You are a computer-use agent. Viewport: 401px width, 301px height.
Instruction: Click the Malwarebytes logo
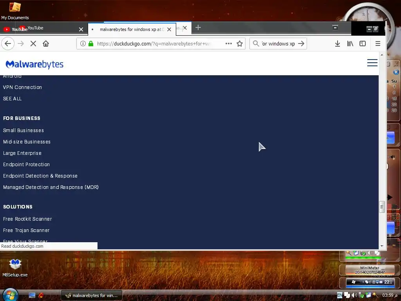pyautogui.click(x=34, y=65)
